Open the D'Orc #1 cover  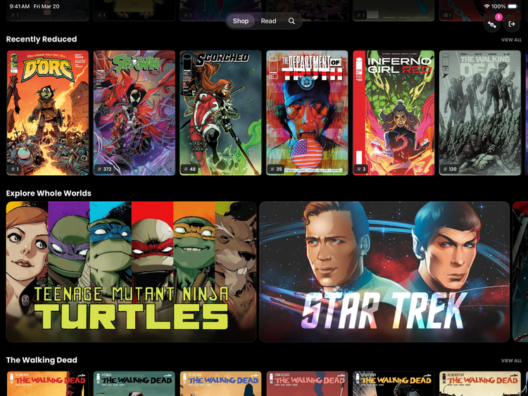pyautogui.click(x=48, y=113)
